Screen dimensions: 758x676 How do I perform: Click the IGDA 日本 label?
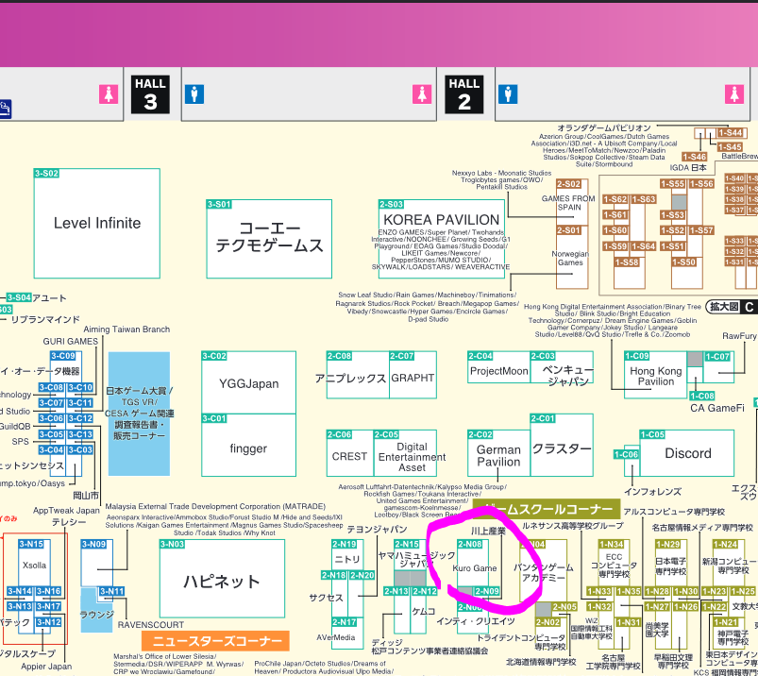(x=688, y=168)
